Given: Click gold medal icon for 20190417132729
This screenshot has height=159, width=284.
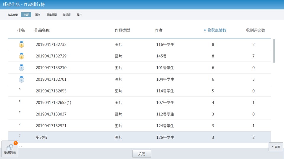Looking at the screenshot, I should (21, 56).
